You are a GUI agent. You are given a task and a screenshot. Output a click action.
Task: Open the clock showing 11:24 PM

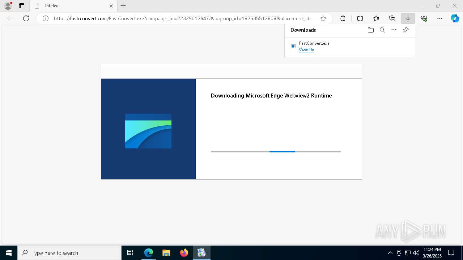coord(432,253)
